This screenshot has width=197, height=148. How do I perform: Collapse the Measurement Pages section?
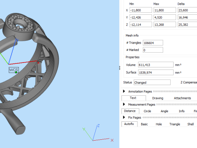124,104
